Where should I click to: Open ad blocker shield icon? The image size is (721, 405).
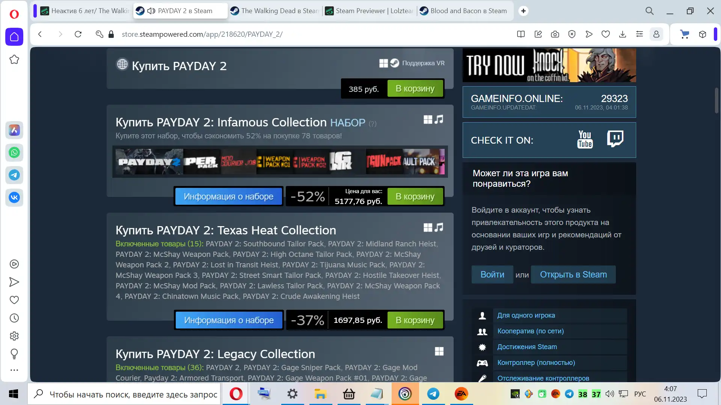572,34
